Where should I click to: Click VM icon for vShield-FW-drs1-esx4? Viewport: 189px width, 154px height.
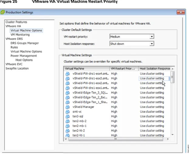pyautogui.click(x=68, y=74)
